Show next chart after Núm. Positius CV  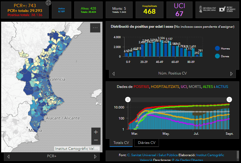coord(231,74)
